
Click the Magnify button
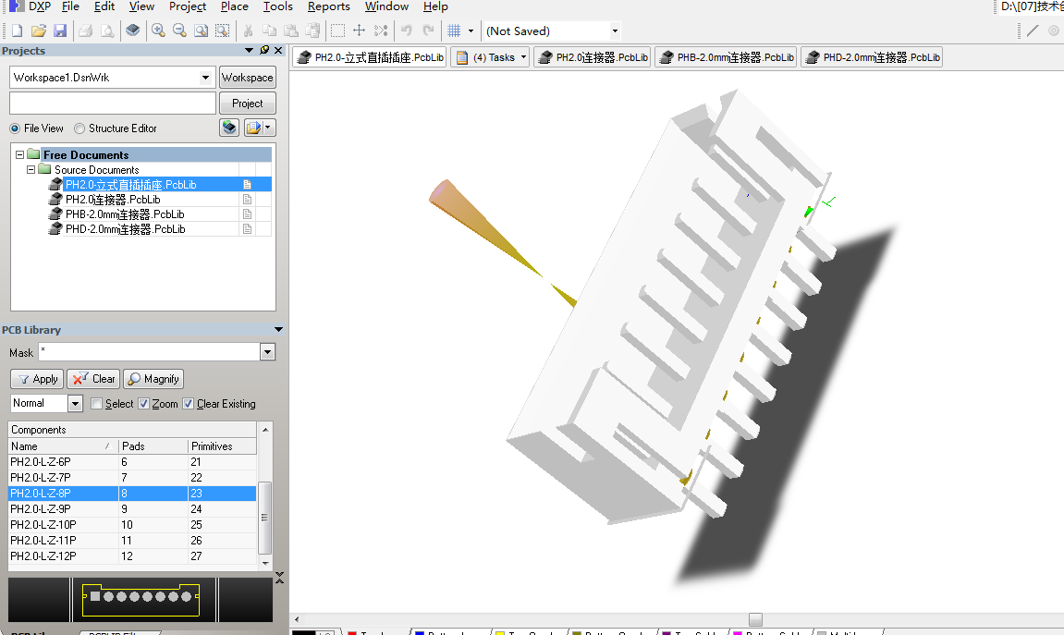click(153, 379)
